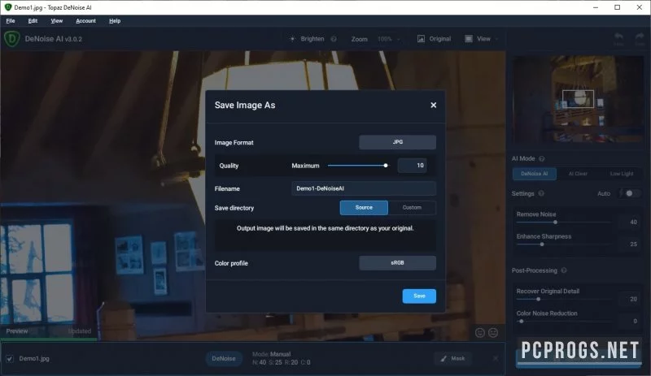Select the AI Clear mode tab
This screenshot has width=651, height=376.
[x=578, y=174]
